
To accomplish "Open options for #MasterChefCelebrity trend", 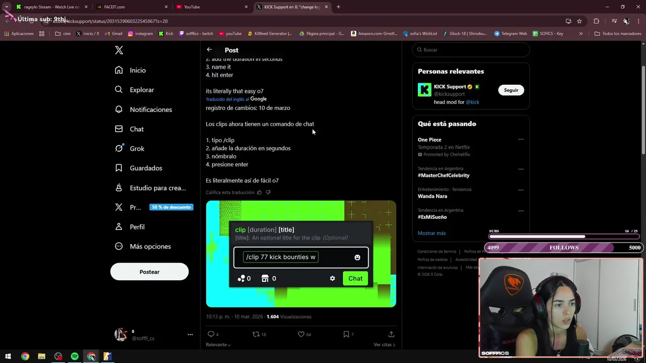I will pos(521,169).
